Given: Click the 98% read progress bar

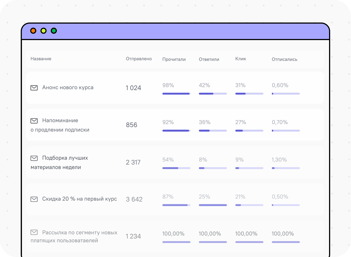Looking at the screenshot, I should click(x=176, y=94).
